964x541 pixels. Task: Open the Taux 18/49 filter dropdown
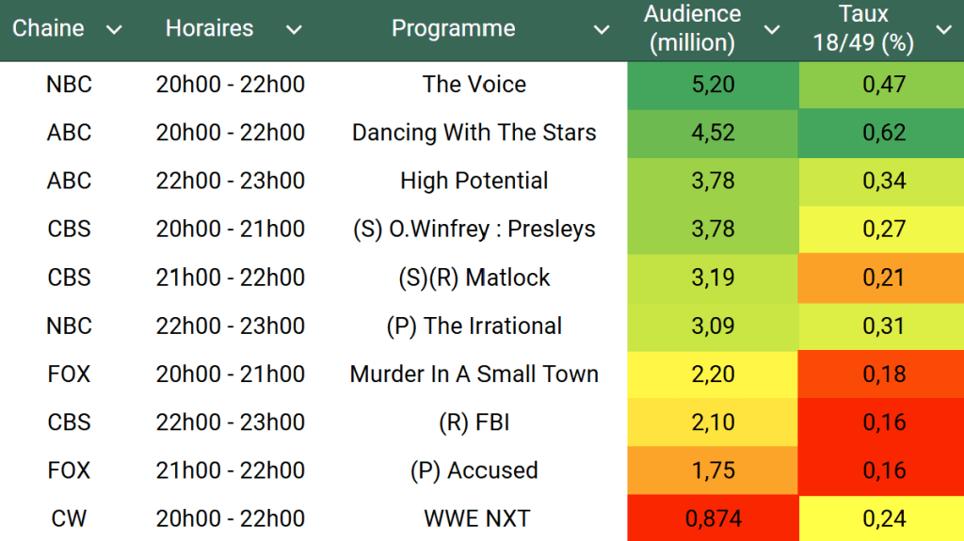943,30
